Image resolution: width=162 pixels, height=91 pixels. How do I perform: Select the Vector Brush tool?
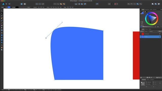click(x=2, y=23)
